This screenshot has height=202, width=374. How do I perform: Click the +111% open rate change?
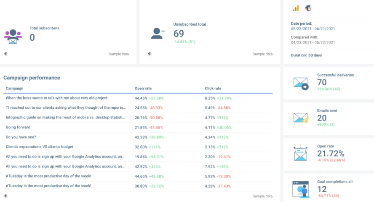(155, 147)
